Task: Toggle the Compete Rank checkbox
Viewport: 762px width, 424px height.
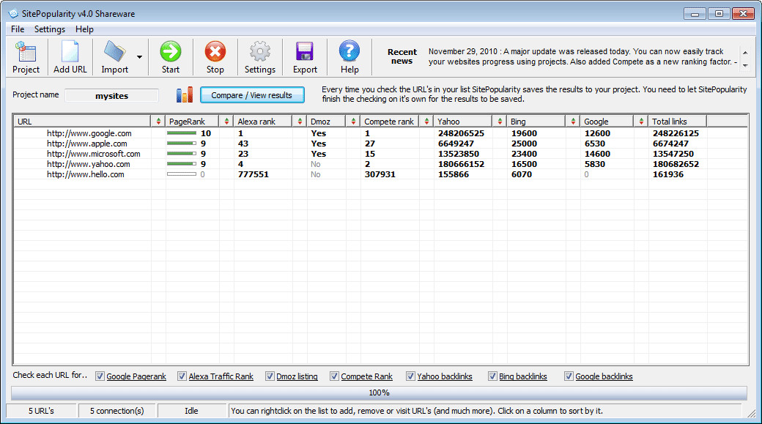Action: 334,376
